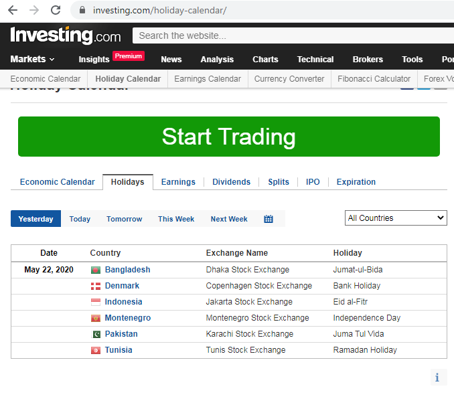Viewport: 454px width, 411px height.
Task: Select the Holidays tab
Action: (128, 182)
